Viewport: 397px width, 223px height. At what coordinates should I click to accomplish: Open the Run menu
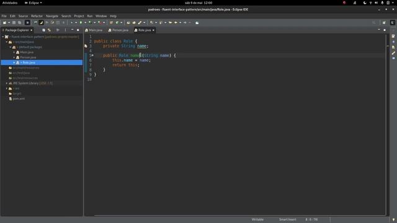click(90, 16)
